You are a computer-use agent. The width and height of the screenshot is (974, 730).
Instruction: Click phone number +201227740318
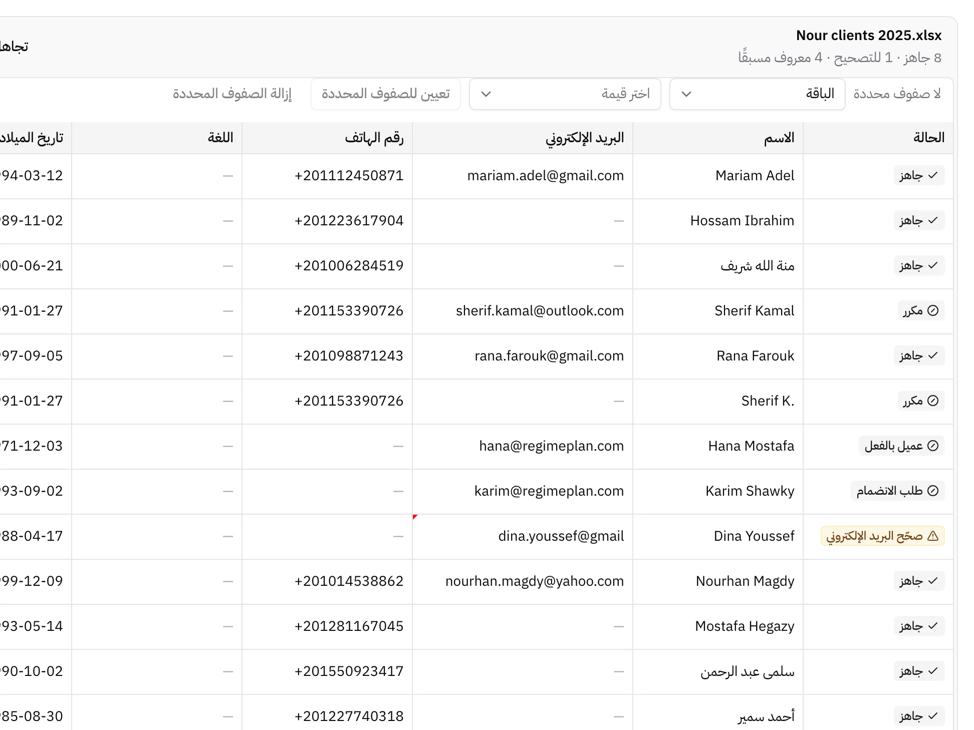point(349,716)
